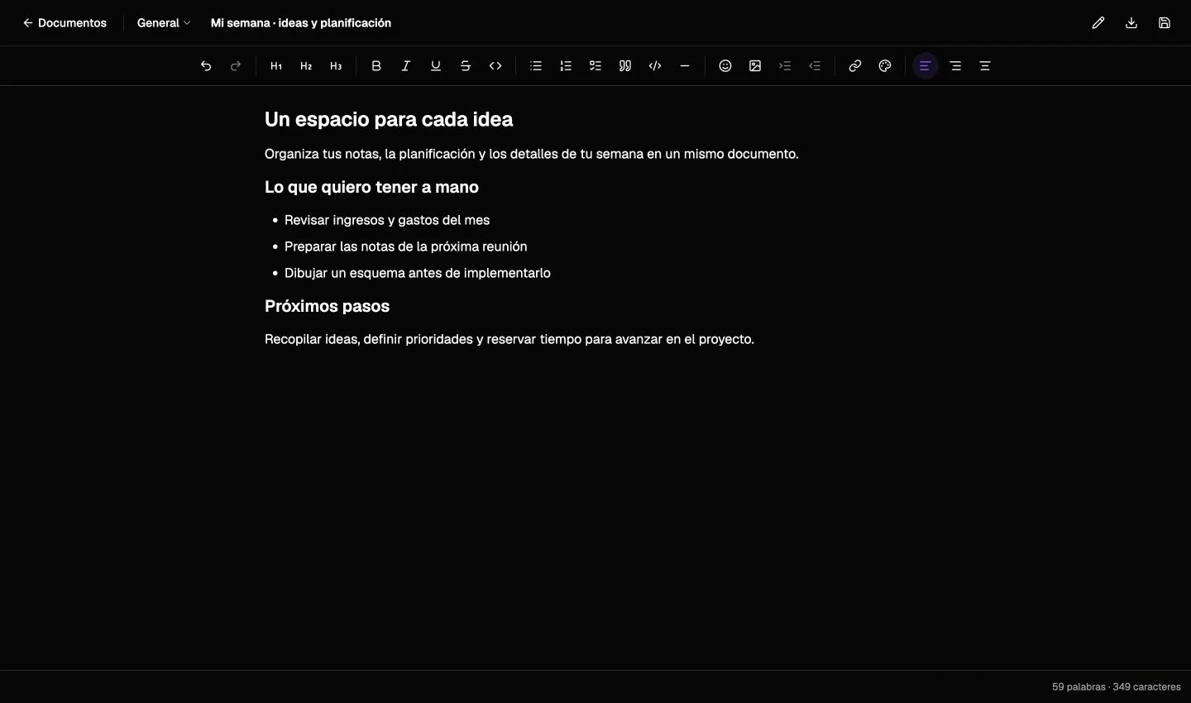Click the word count '59 palabras · 349 caracteres'
This screenshot has height=703, width=1191.
tap(1117, 687)
